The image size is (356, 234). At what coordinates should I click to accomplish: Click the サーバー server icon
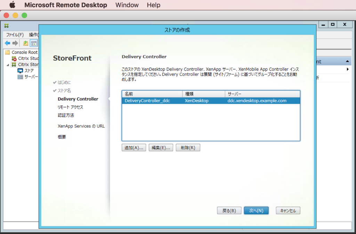point(20,77)
